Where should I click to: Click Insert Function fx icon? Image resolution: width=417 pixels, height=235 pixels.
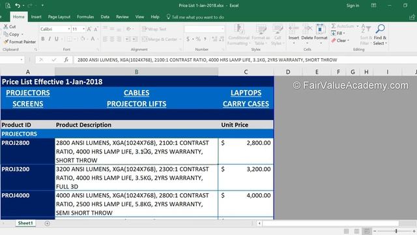[66, 59]
